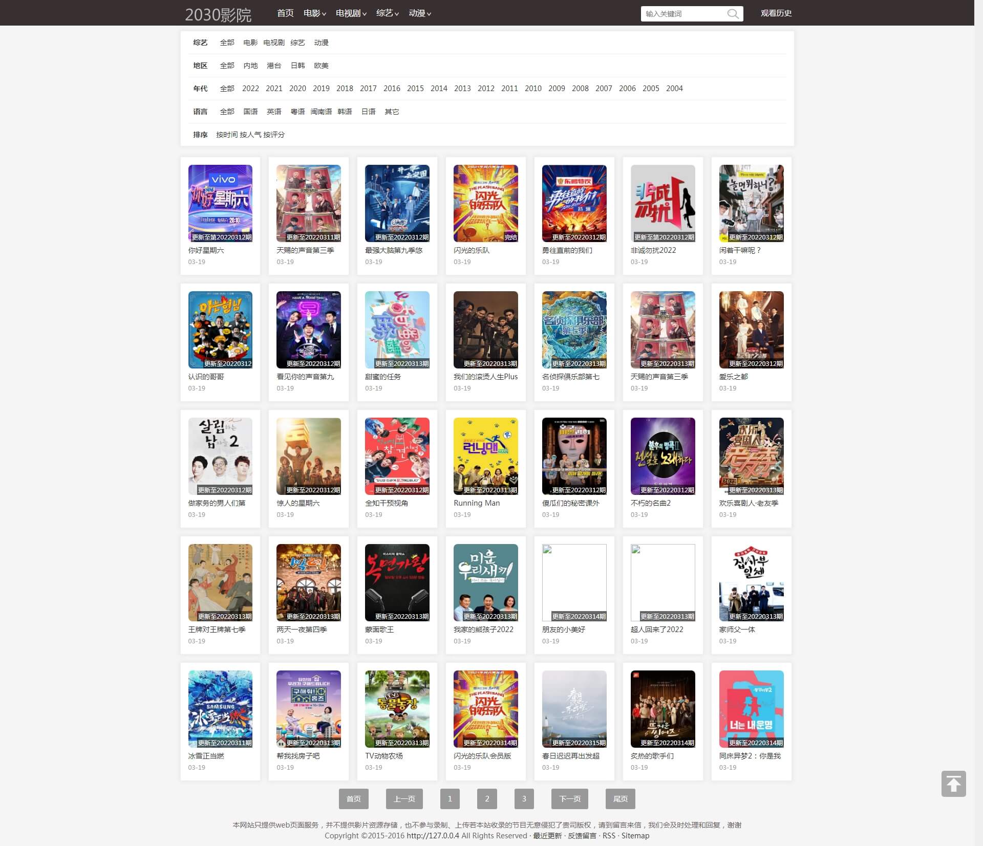Click page 2 number link

487,798
